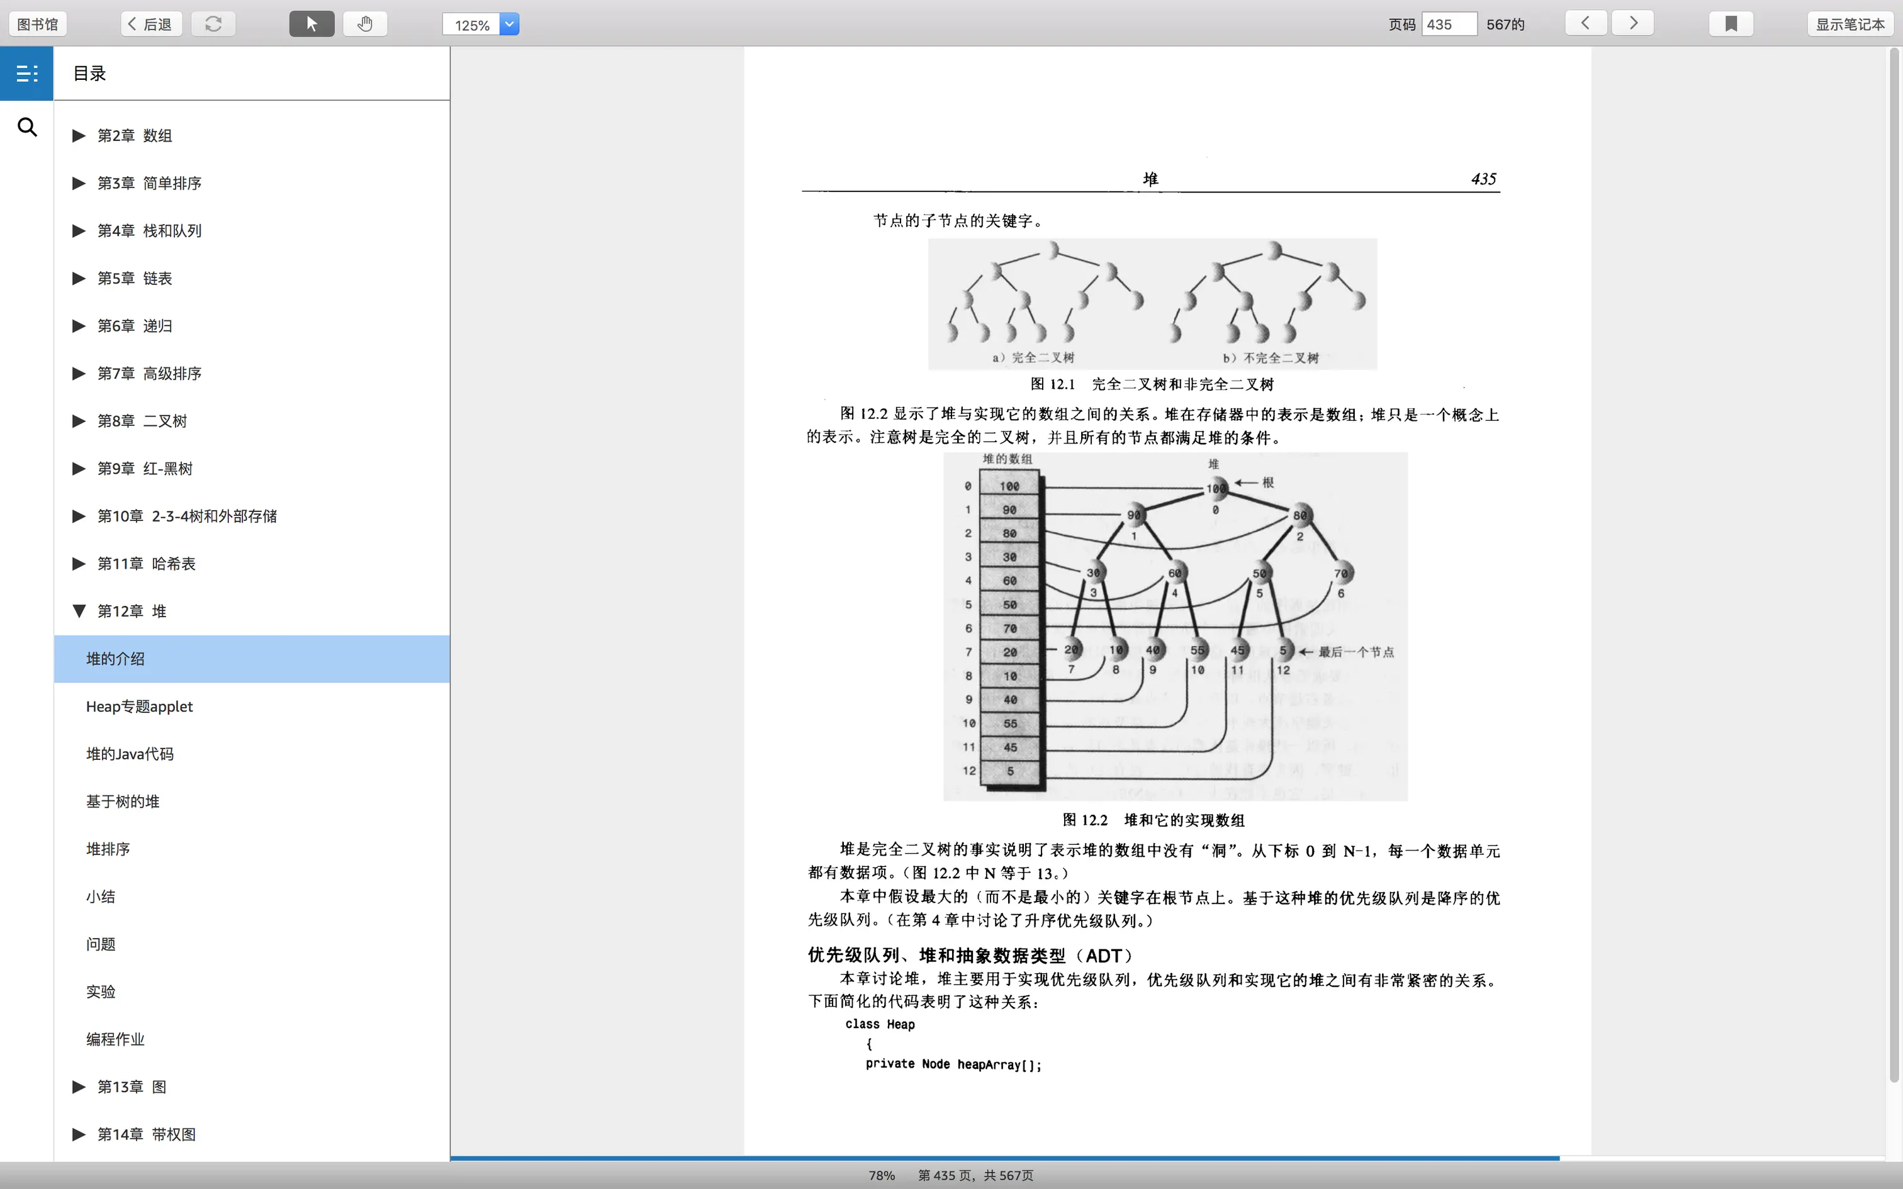This screenshot has width=1903, height=1189.
Task: Open the 125% zoom dropdown
Action: tap(510, 25)
